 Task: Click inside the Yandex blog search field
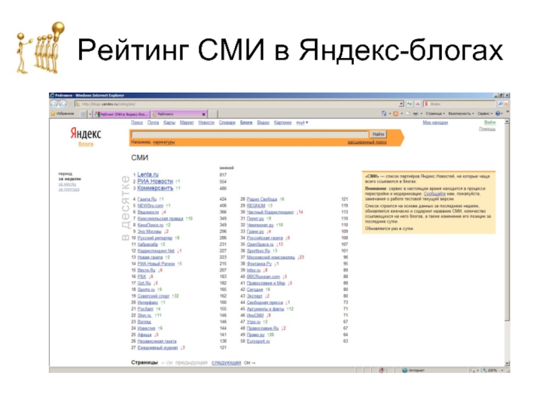pos(250,134)
